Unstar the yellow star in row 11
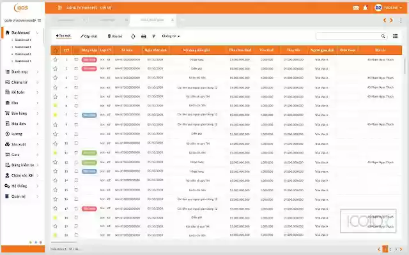This screenshot has width=409, height=255. [56, 153]
